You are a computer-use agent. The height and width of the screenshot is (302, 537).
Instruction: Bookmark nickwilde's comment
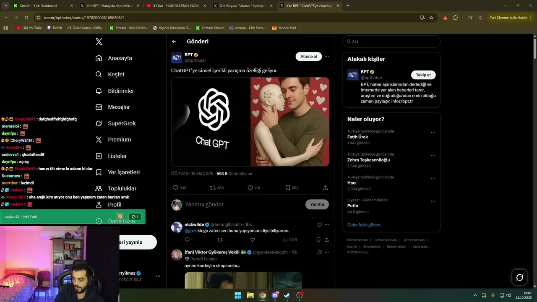[318, 240]
